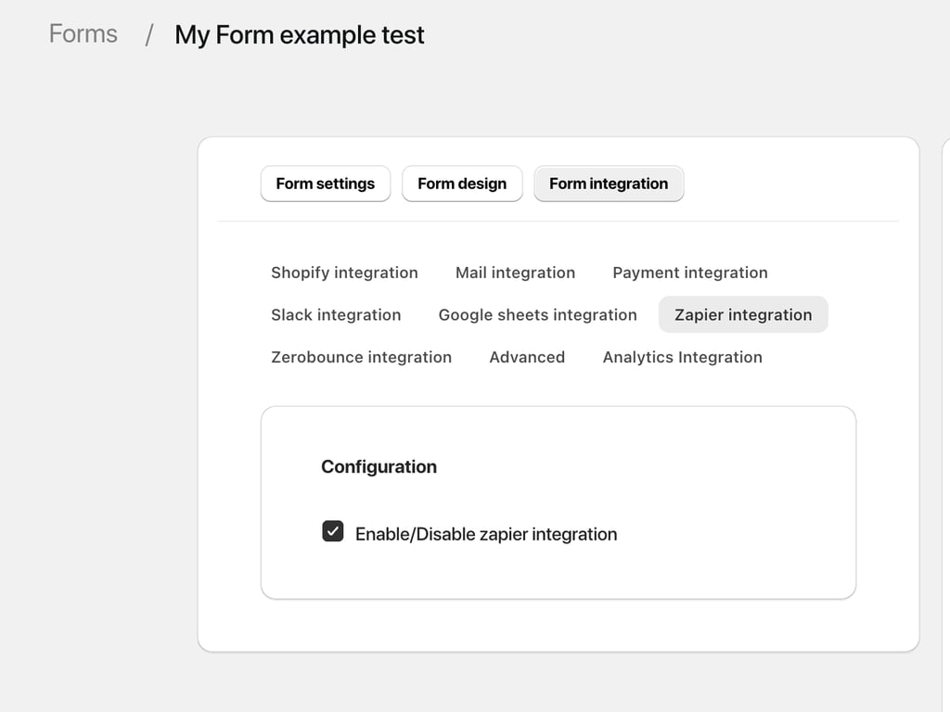Select the Form integration tab
This screenshot has width=950, height=712.
point(609,184)
